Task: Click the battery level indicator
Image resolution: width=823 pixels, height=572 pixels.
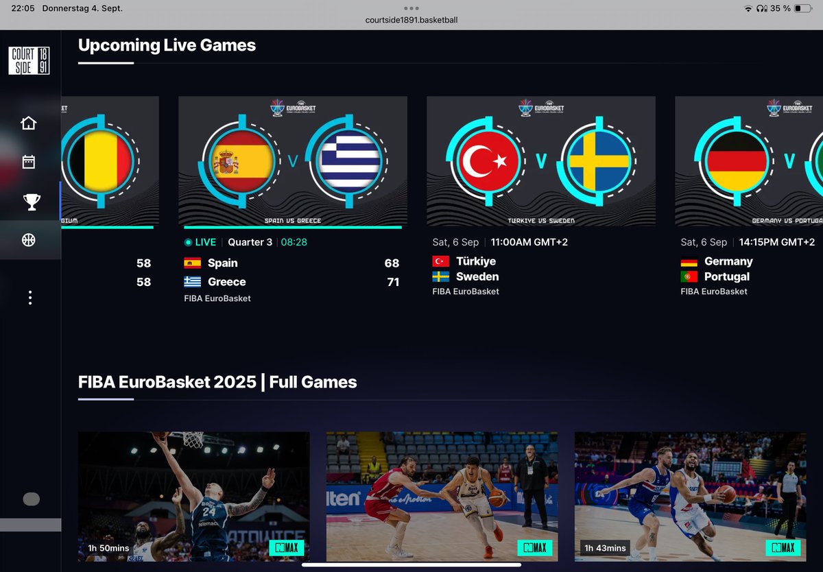Action: [801, 9]
